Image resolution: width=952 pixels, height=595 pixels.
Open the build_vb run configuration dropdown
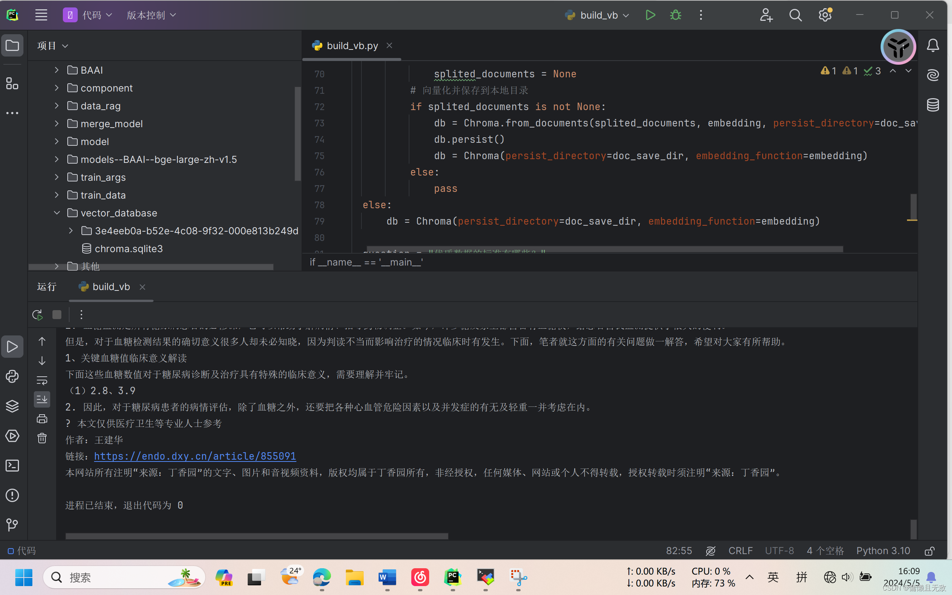[596, 15]
